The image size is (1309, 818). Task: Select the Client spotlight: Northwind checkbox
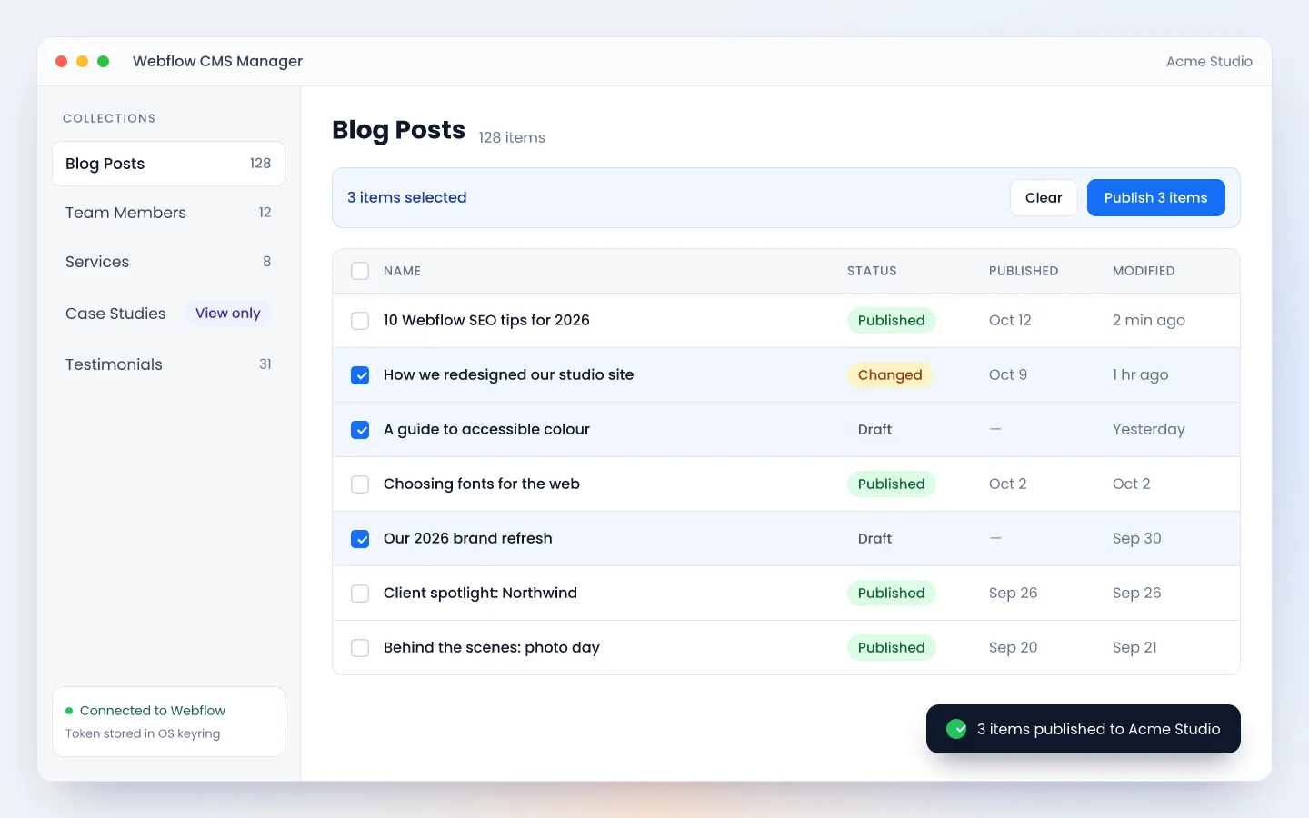click(x=360, y=593)
